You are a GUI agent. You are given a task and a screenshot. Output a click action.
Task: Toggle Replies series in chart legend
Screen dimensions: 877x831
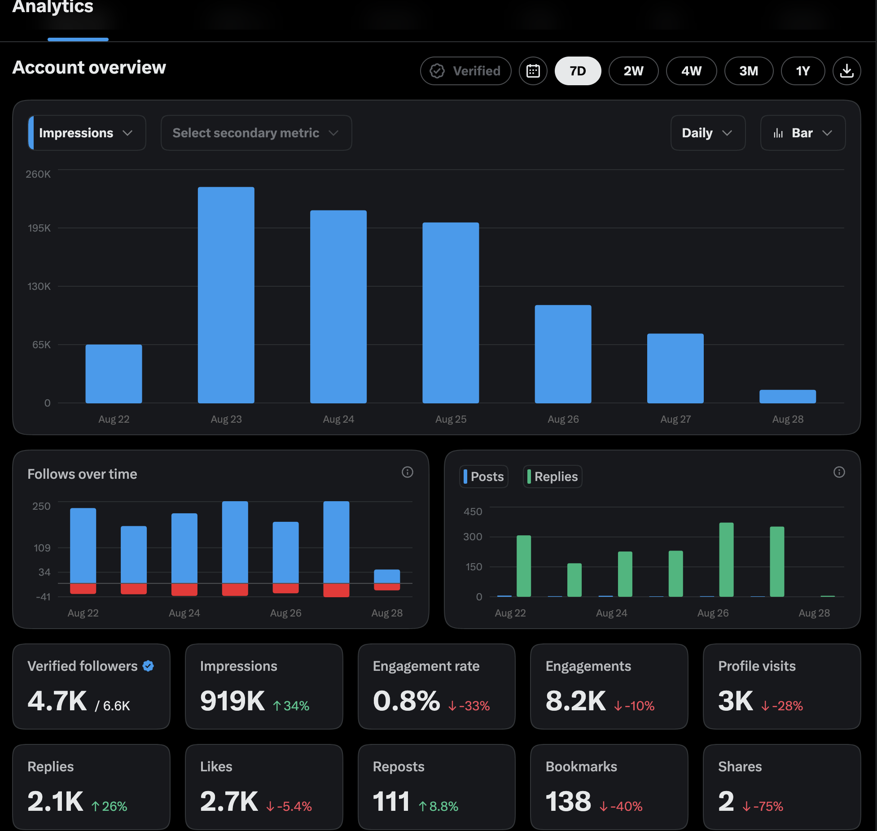click(x=553, y=477)
